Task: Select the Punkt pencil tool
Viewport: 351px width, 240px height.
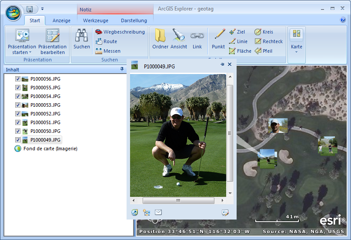Action: pyautogui.click(x=218, y=36)
